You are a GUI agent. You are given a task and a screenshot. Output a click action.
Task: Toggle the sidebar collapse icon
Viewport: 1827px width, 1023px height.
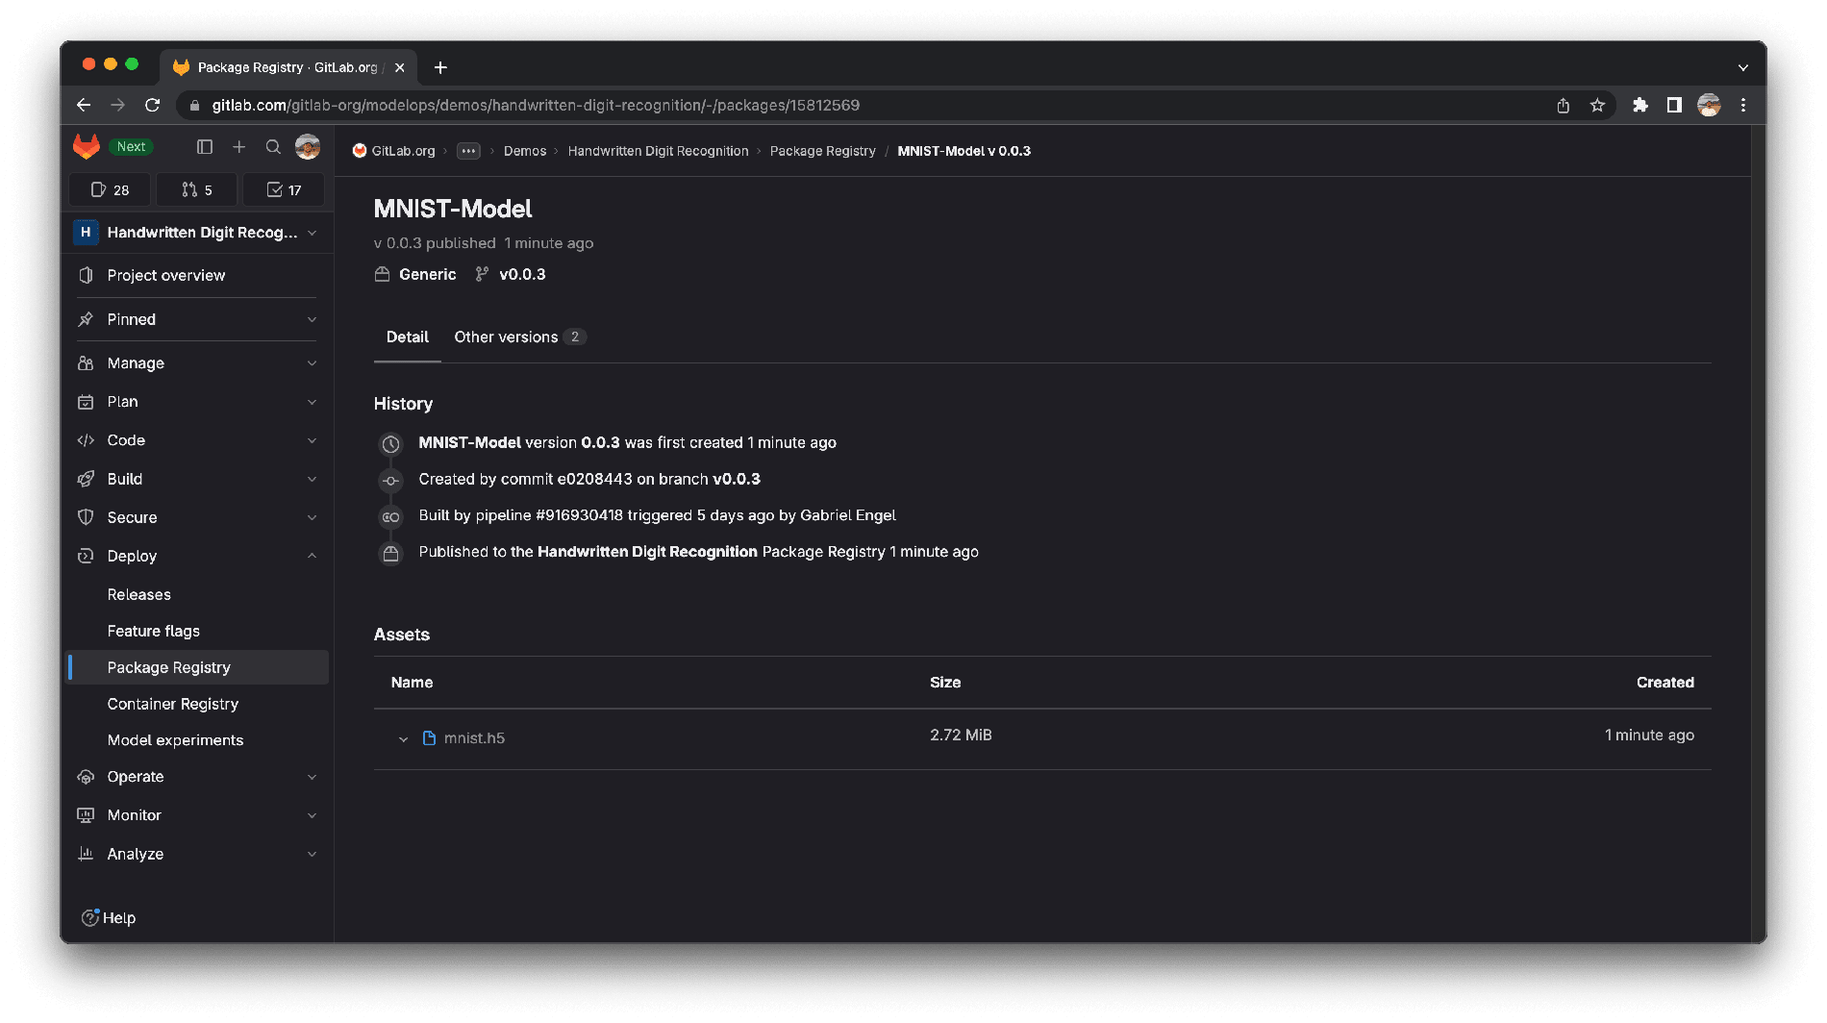(x=205, y=147)
